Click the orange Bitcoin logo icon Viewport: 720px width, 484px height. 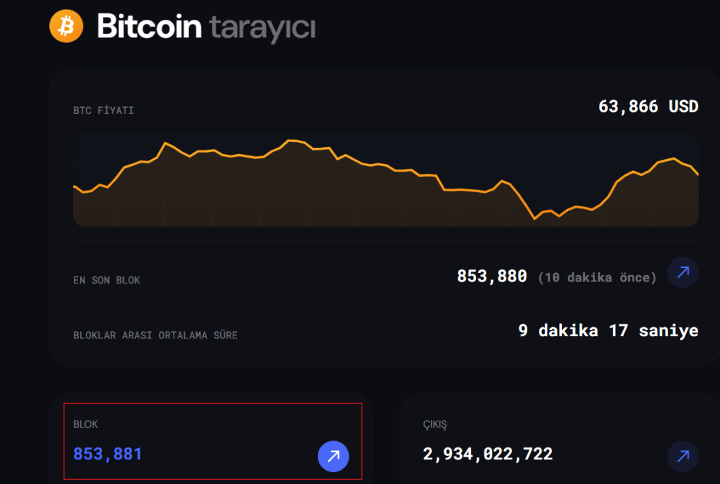66,26
